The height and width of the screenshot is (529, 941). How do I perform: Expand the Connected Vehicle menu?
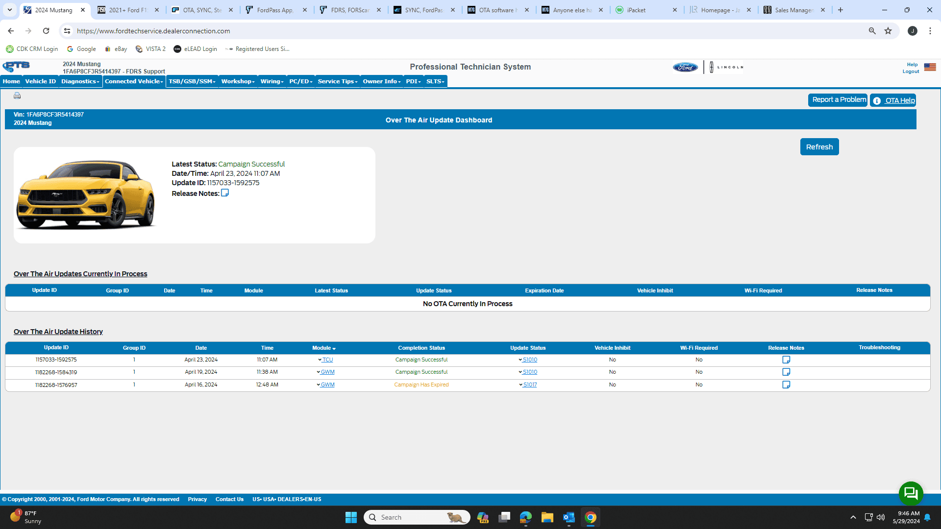pyautogui.click(x=134, y=81)
